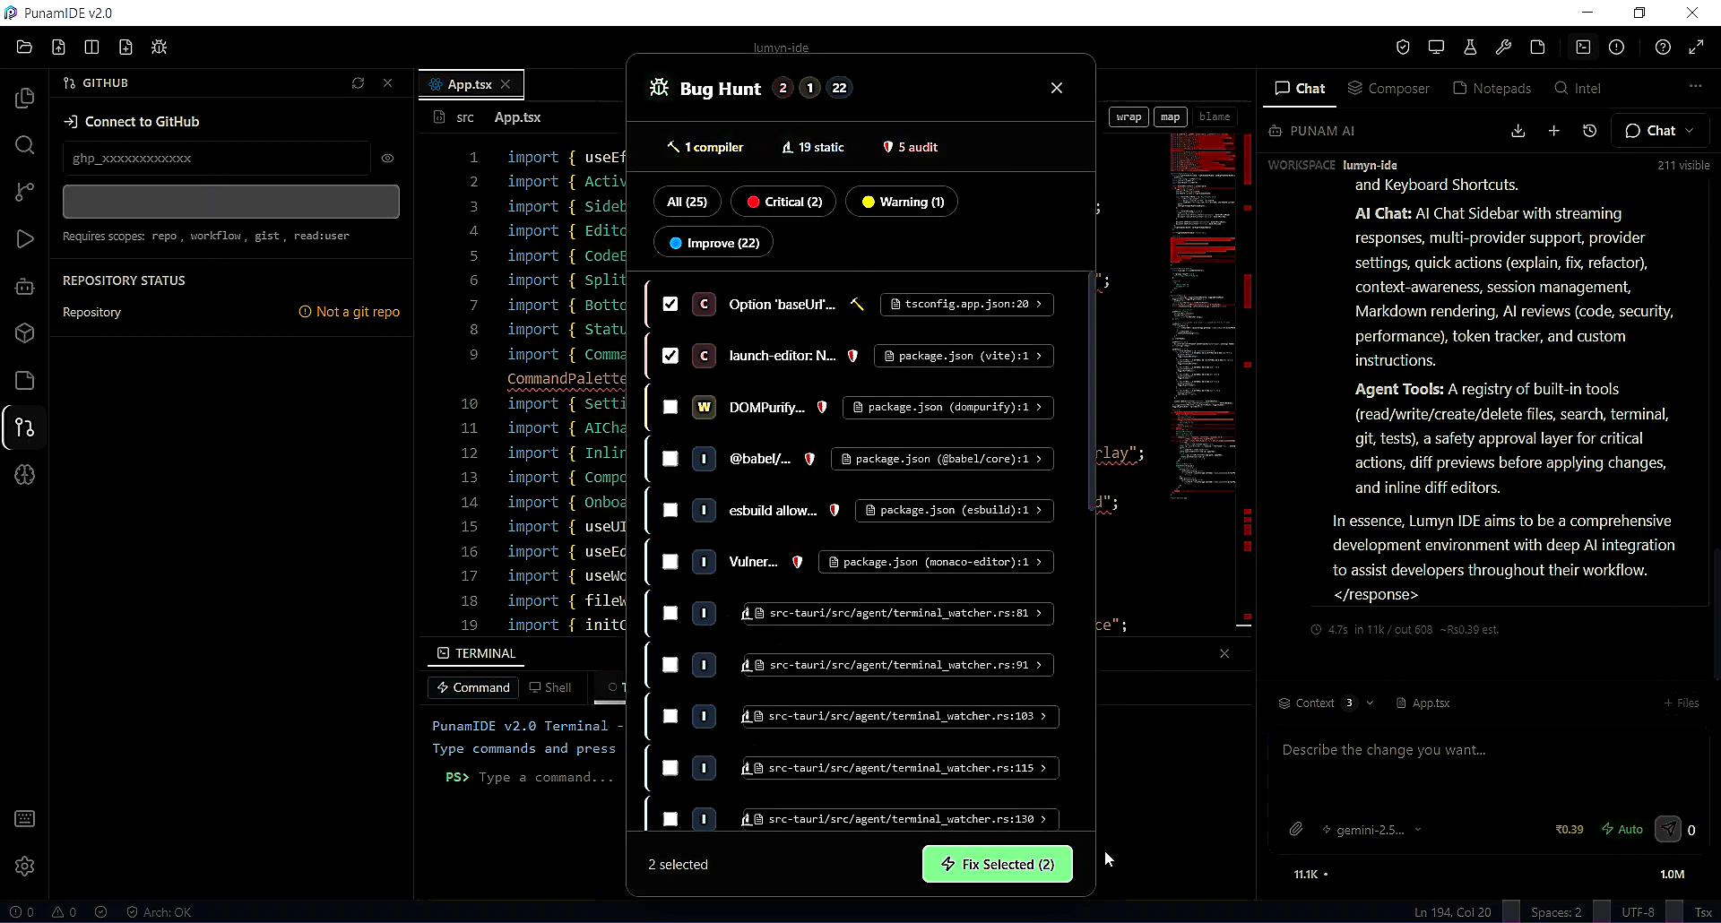Expand the Context dropdown chevron

[1370, 703]
